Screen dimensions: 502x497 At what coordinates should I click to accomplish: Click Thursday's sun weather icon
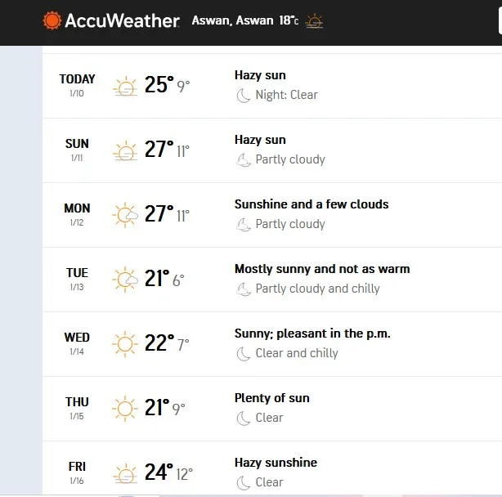coord(125,408)
